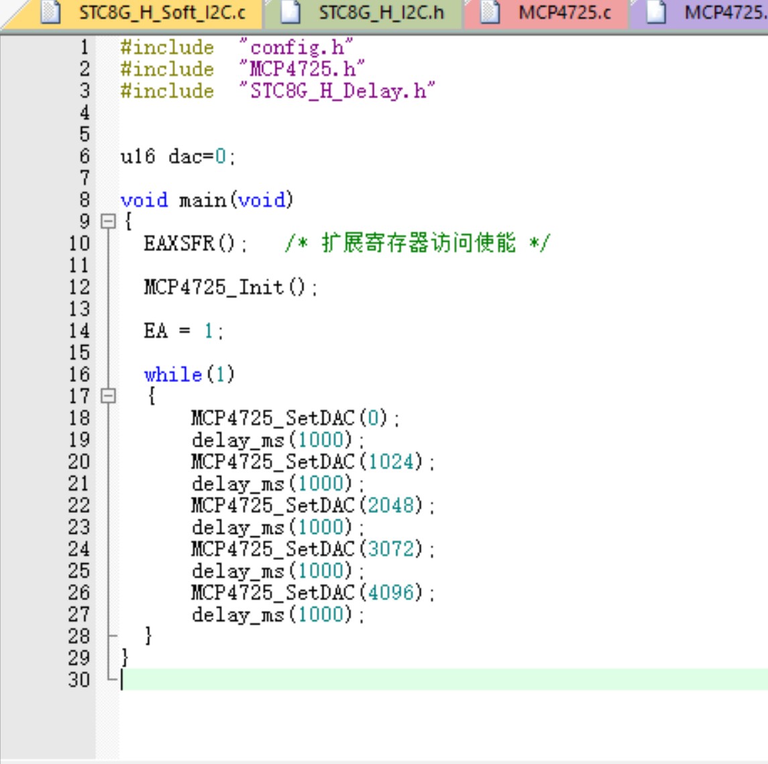This screenshot has width=768, height=764.
Task: Collapse the main function block at line 9
Action: coord(108,221)
